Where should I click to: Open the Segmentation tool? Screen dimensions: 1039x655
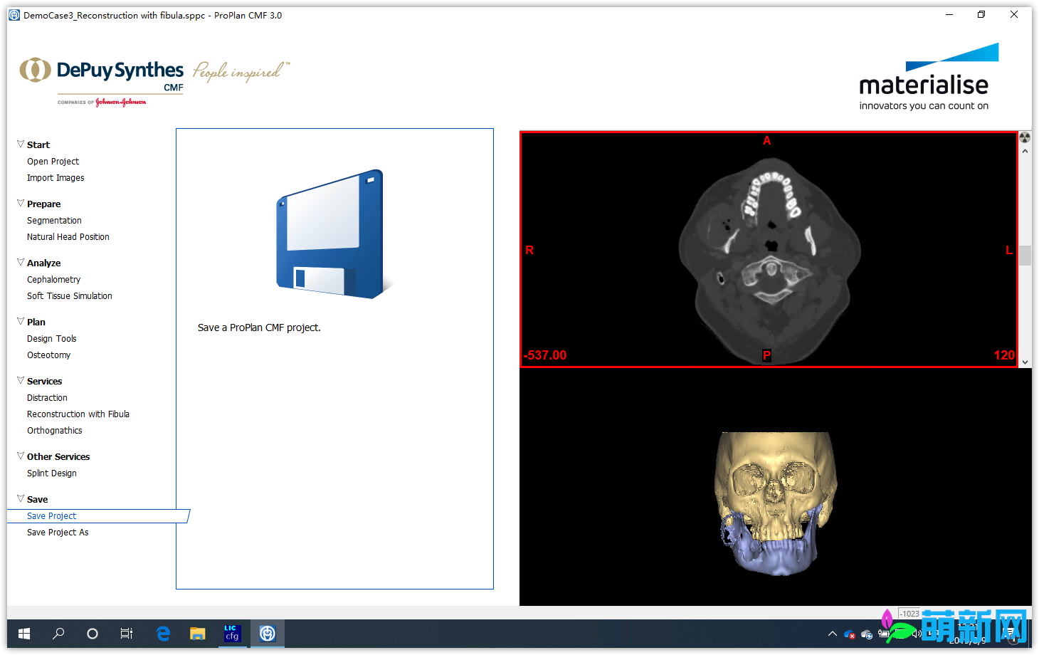tap(54, 220)
